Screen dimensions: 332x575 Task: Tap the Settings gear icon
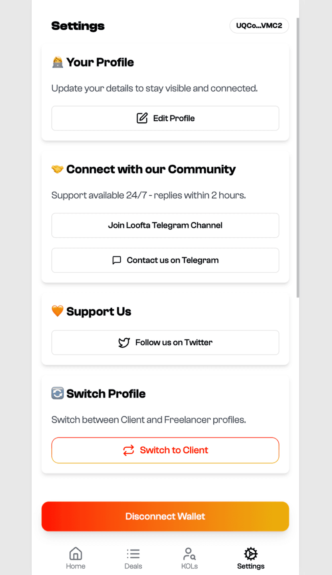click(x=251, y=554)
